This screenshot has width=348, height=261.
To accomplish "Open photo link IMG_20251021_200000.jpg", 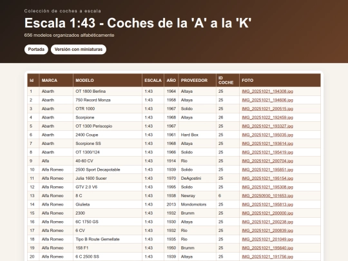I will (267, 213).
